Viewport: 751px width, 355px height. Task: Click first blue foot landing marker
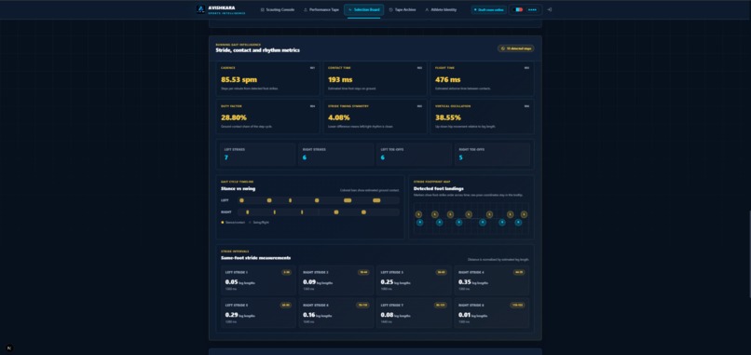point(420,223)
